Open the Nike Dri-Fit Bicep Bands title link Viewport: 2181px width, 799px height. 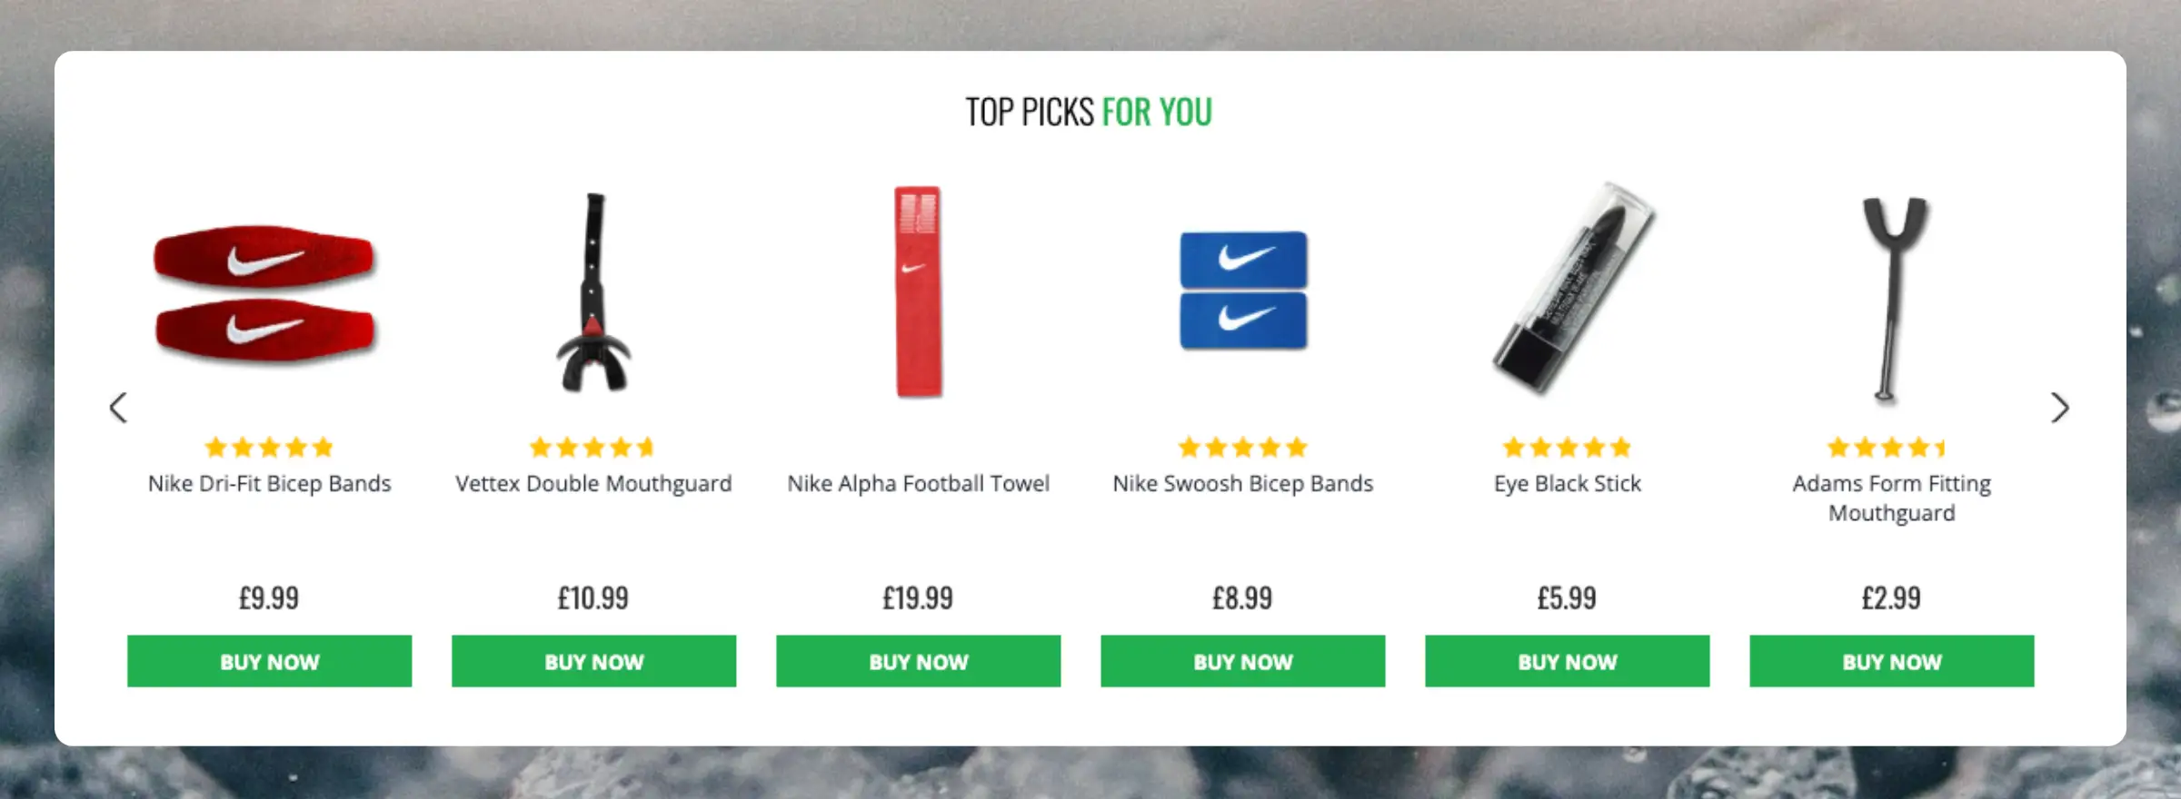(x=269, y=484)
